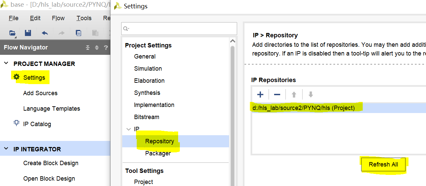426x186 pixels.
Task: Select the d:/hls_lab/source2/PYNQ/hls repository entry
Action: tap(303, 108)
